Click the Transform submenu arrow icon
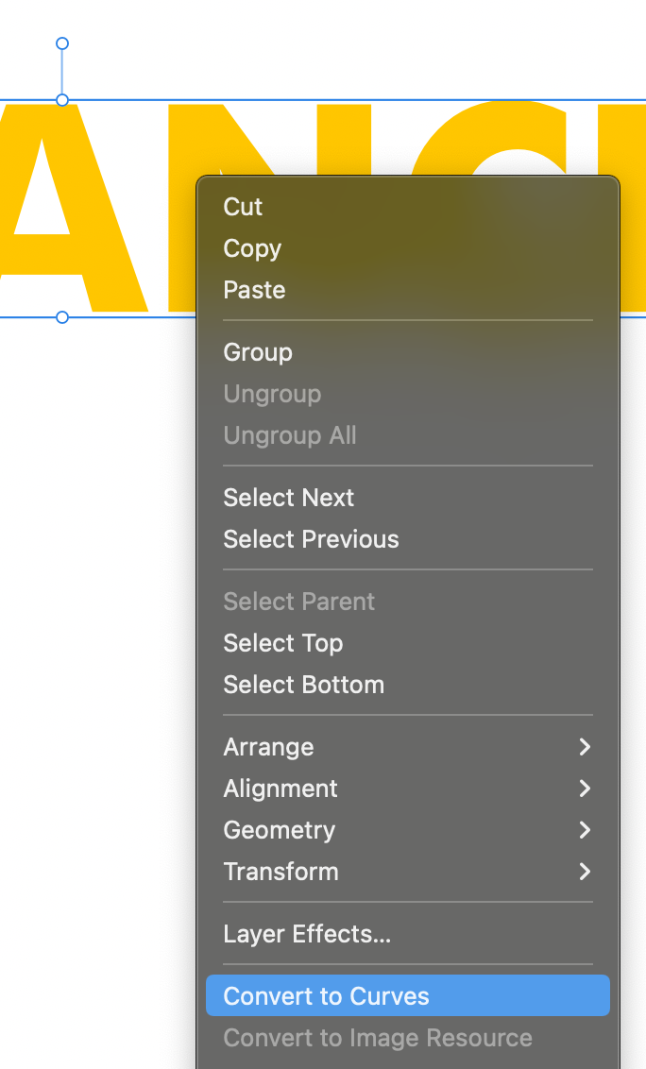646x1069 pixels. pyautogui.click(x=585, y=872)
